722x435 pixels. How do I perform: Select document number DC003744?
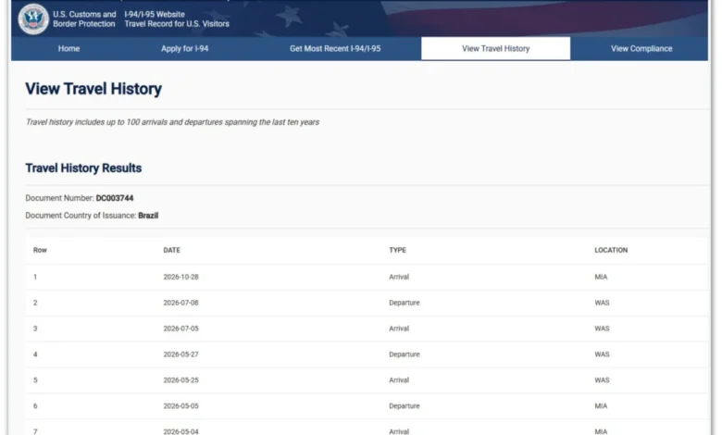[115, 198]
